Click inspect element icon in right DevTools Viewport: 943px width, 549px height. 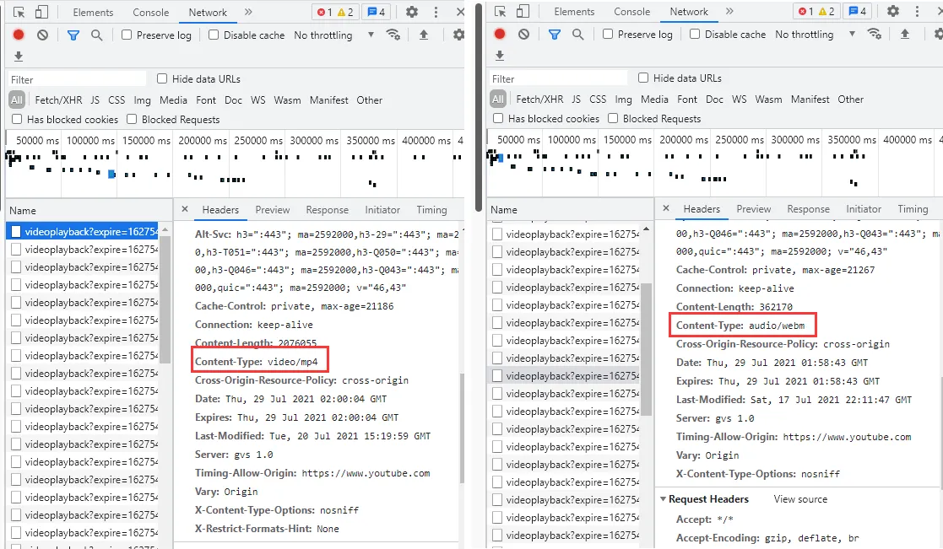point(501,12)
